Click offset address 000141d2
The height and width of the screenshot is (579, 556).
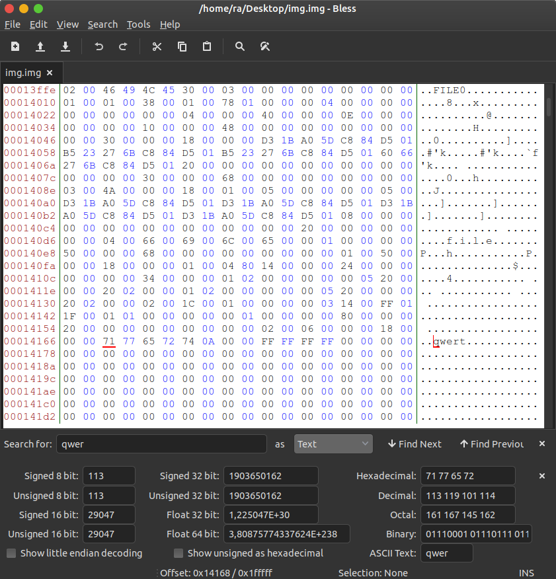click(30, 416)
